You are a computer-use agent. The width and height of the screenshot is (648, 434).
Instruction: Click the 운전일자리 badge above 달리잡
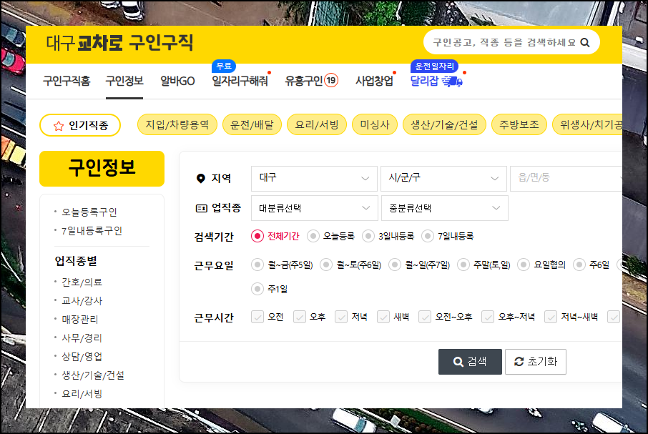(x=434, y=66)
